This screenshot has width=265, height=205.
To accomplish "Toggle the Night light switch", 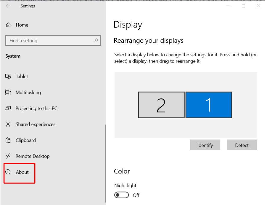I will (x=122, y=195).
